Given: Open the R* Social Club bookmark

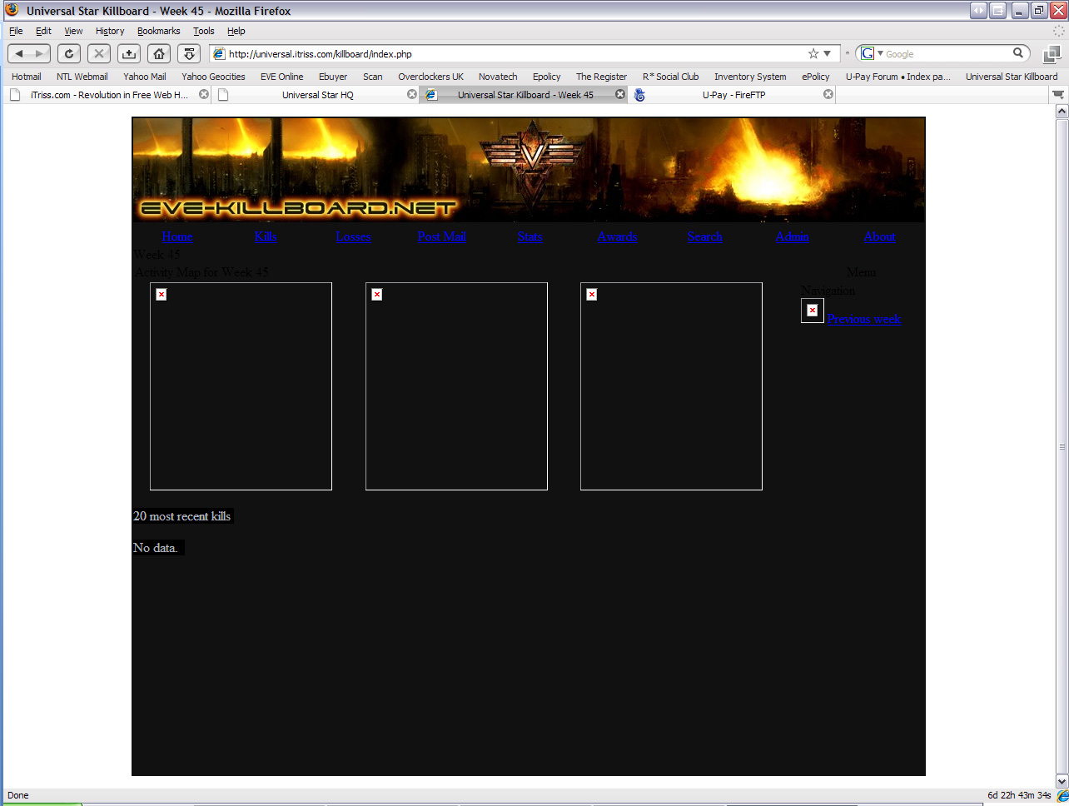Looking at the screenshot, I should [x=670, y=77].
